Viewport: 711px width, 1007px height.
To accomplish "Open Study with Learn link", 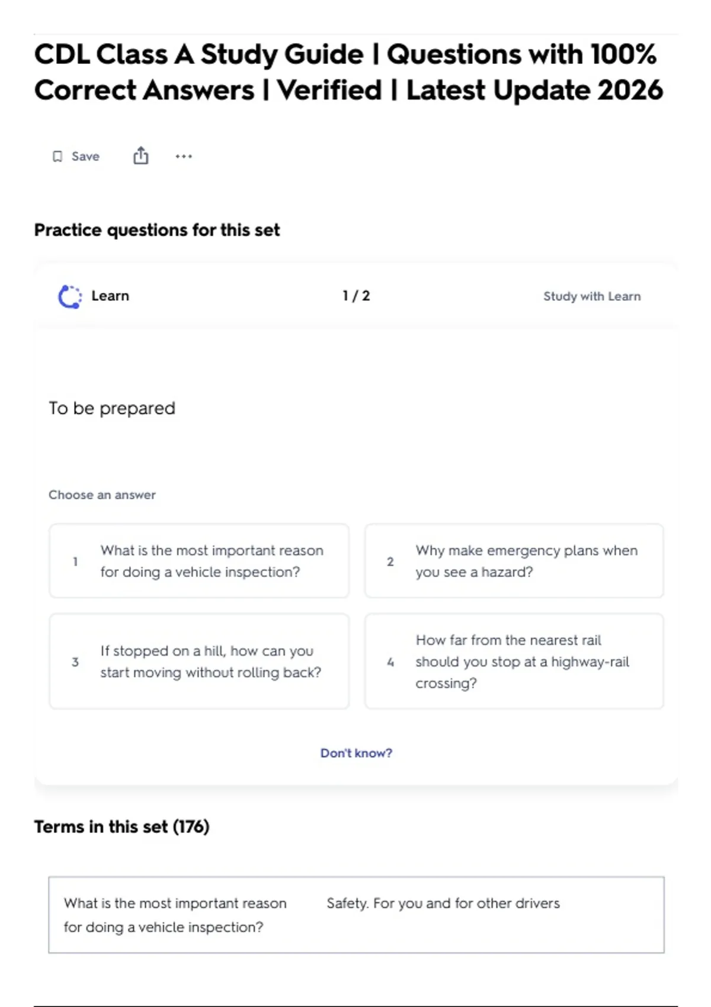I will pyautogui.click(x=592, y=296).
